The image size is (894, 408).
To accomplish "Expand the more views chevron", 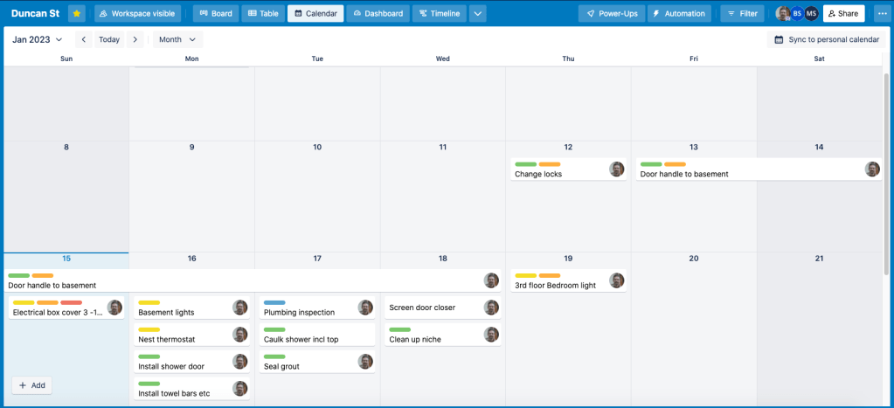I will 478,14.
